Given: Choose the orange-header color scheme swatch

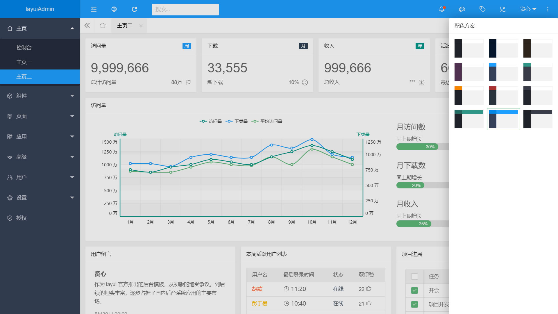Looking at the screenshot, I should click(469, 96).
